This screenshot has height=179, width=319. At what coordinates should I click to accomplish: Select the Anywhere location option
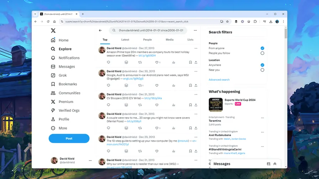[x=262, y=65]
